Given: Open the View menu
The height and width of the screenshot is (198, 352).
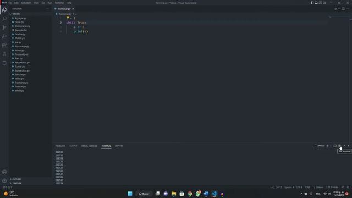Looking at the screenshot, I should click(x=36, y=3).
